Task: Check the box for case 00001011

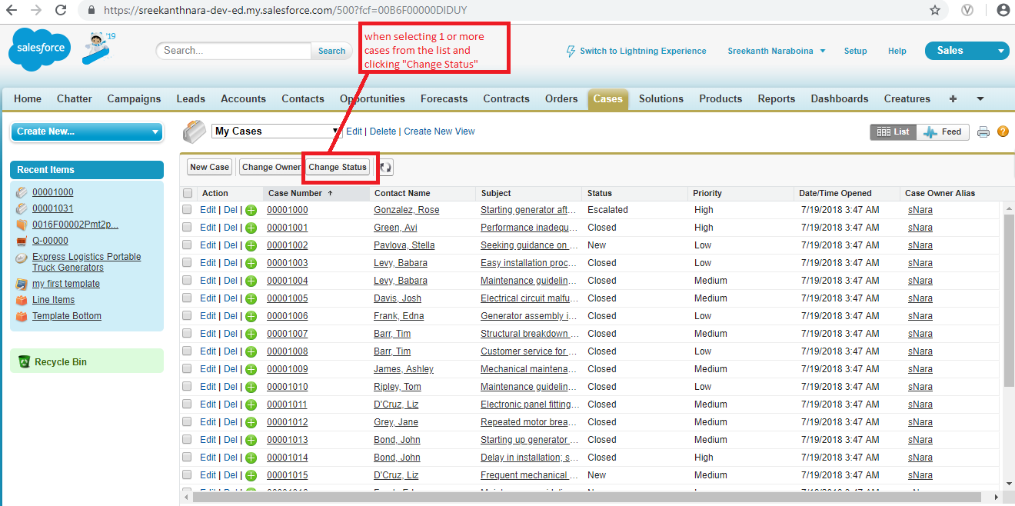Action: [x=188, y=404]
